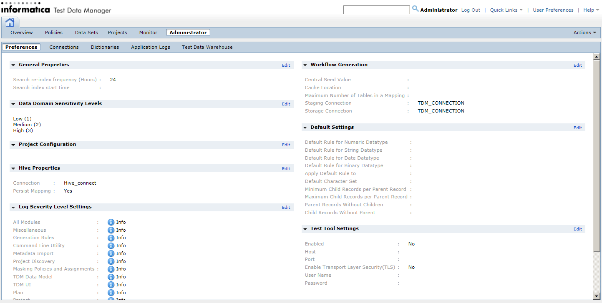
Task: Click the Info icon for All Modules
Action: [x=111, y=223]
